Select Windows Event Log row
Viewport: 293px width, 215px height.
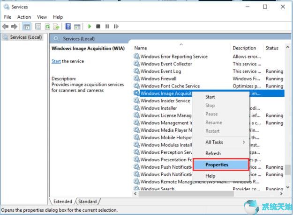209,71
